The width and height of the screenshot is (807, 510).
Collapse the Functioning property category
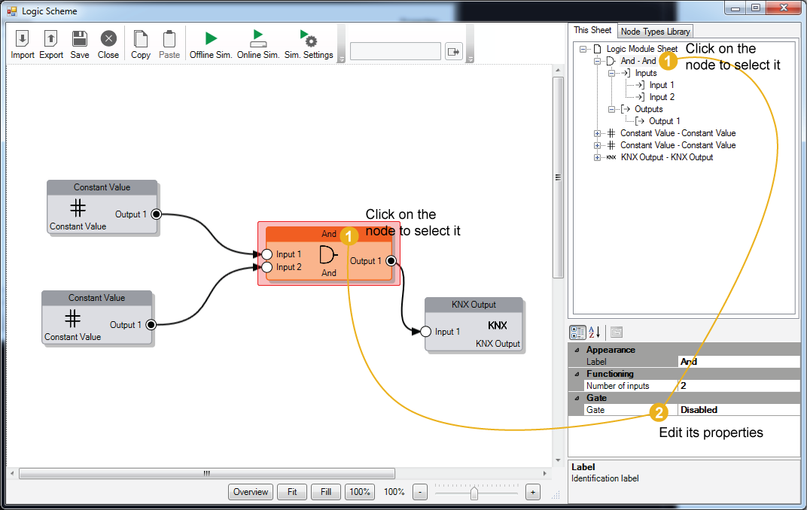click(x=577, y=374)
